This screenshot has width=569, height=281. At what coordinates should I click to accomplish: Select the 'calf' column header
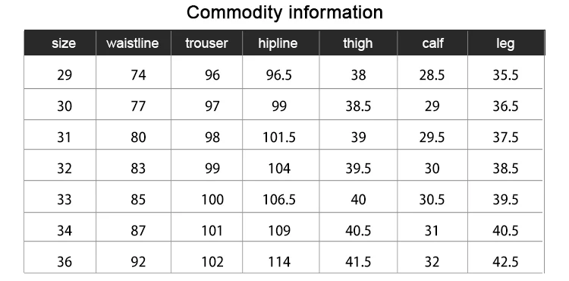tap(432, 43)
